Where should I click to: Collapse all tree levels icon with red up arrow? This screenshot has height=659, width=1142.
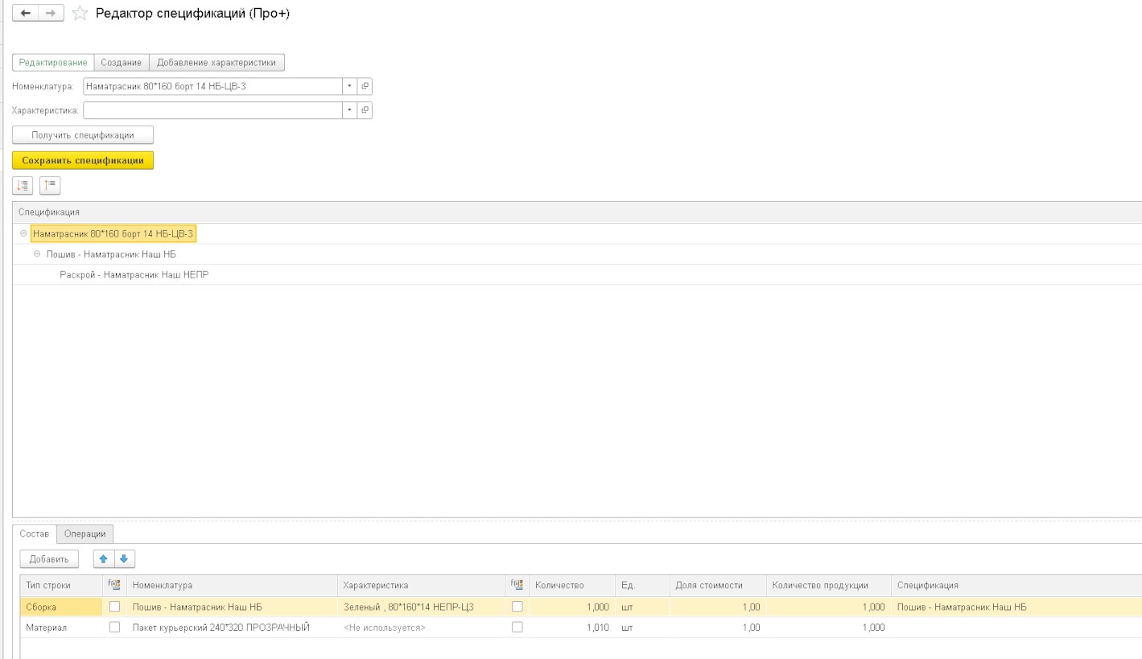(x=50, y=186)
